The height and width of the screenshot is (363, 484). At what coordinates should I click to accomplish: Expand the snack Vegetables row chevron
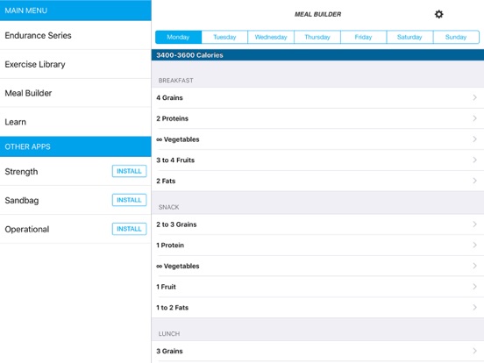pyautogui.click(x=474, y=266)
